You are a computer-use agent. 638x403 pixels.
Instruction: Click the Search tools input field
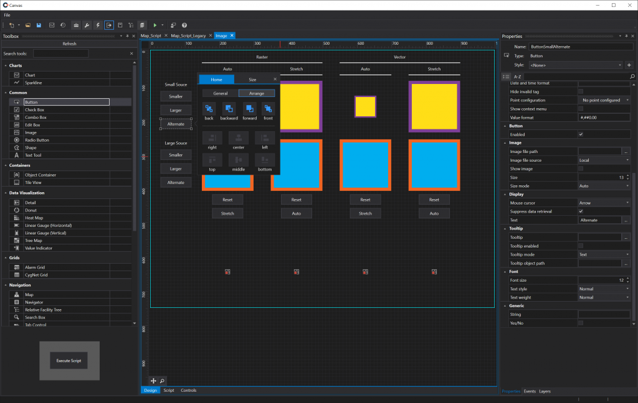point(60,54)
